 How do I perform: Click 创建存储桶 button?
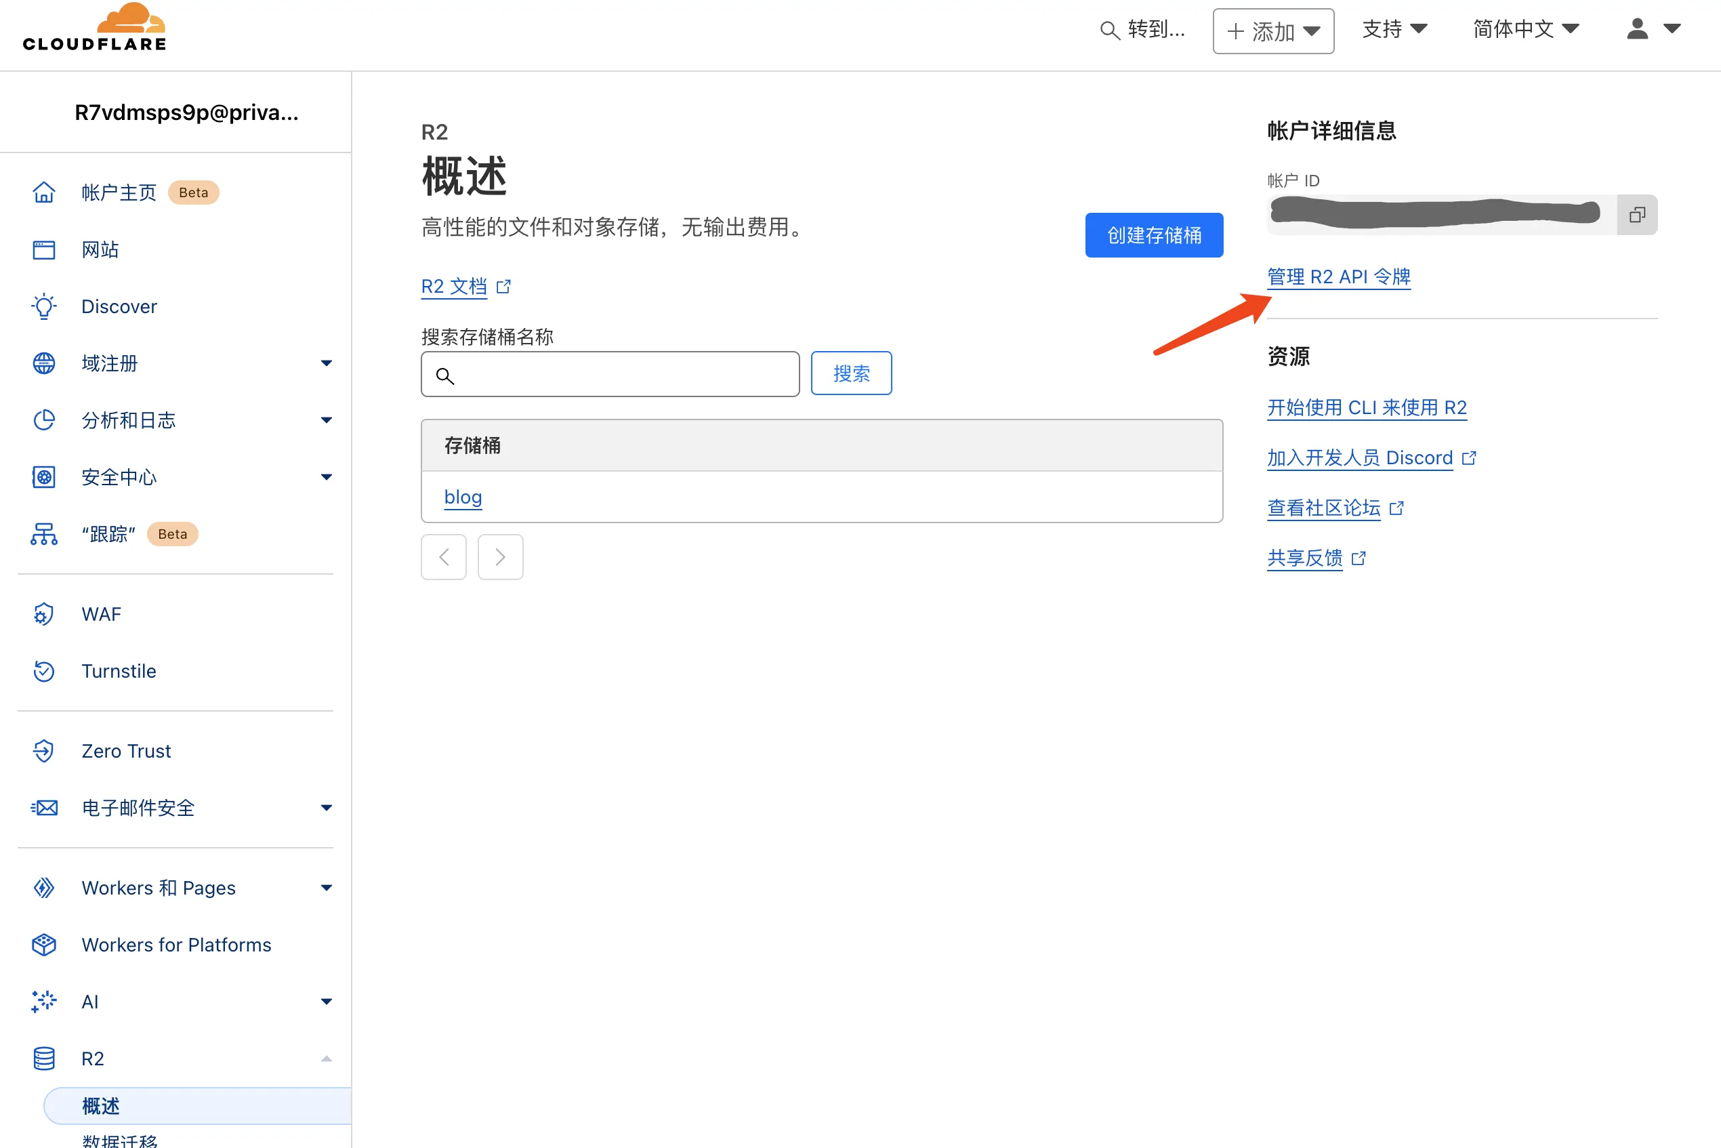click(1153, 234)
